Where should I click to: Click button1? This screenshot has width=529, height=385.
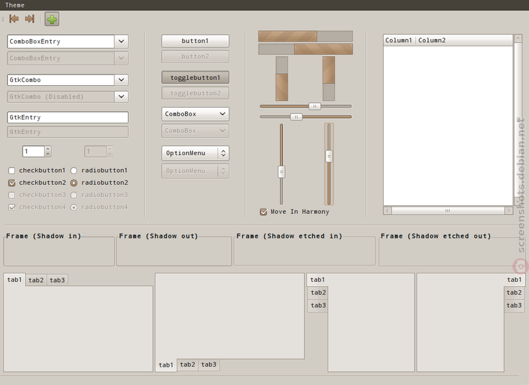click(x=195, y=41)
